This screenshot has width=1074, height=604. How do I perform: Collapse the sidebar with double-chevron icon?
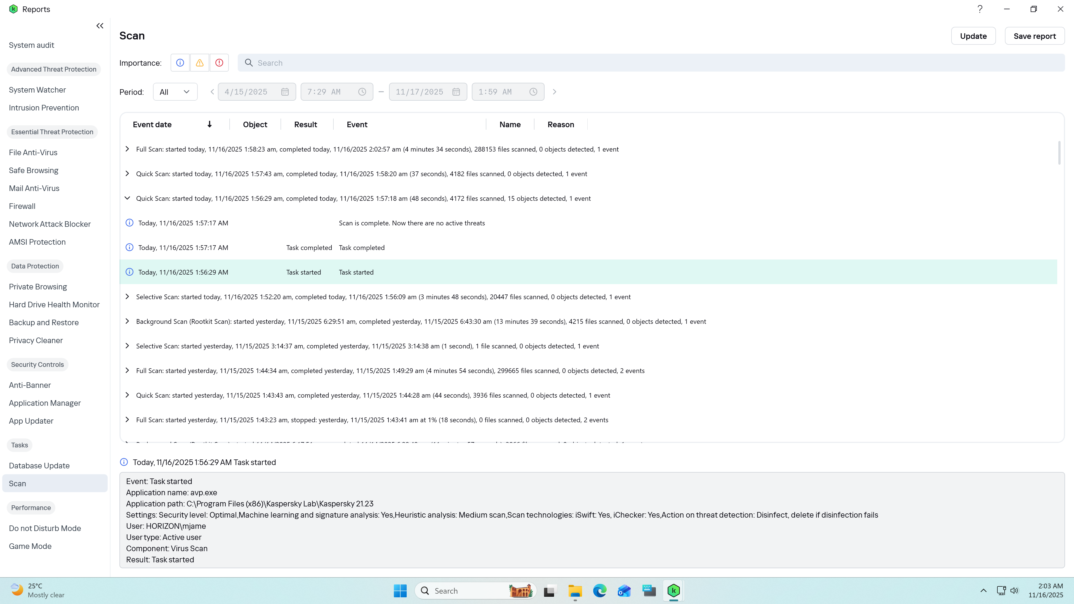(100, 26)
